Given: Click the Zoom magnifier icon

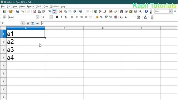Looking at the screenshot, I should [140, 11].
